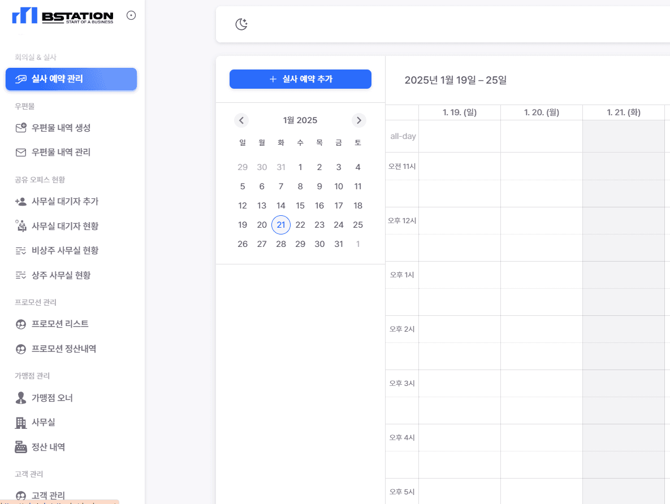Click the sidebar pin circle icon
This screenshot has width=670, height=504.
tap(131, 16)
